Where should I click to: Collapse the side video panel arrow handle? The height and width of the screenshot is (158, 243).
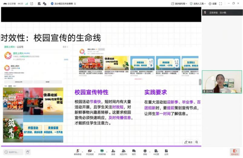tap(200, 82)
